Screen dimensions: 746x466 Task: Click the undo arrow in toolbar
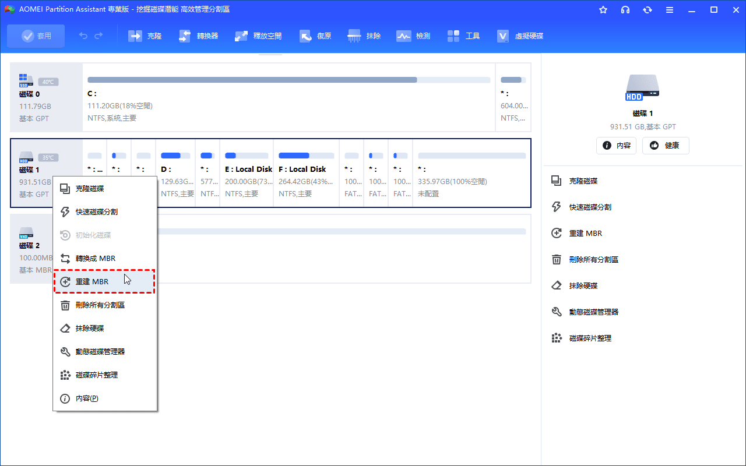(x=83, y=36)
